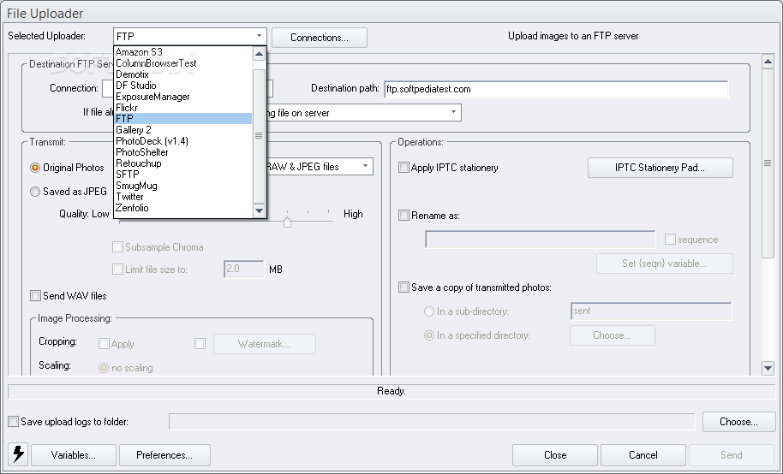Viewport: 783px width, 474px height.
Task: Open the Preferences dialog
Action: tap(164, 455)
